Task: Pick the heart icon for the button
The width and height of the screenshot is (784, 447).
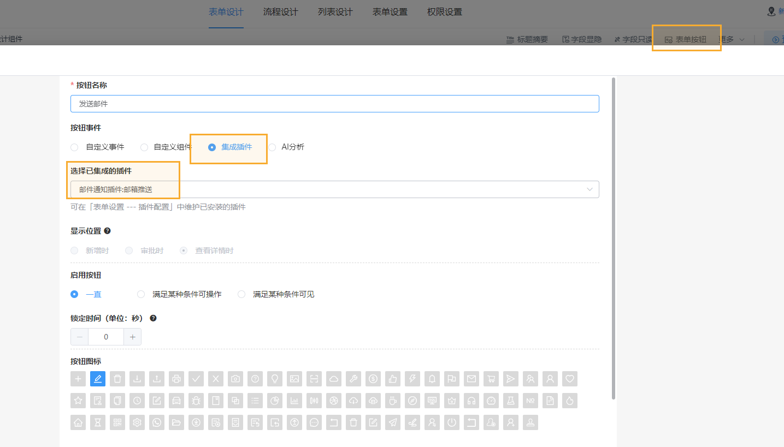Action: 570,378
